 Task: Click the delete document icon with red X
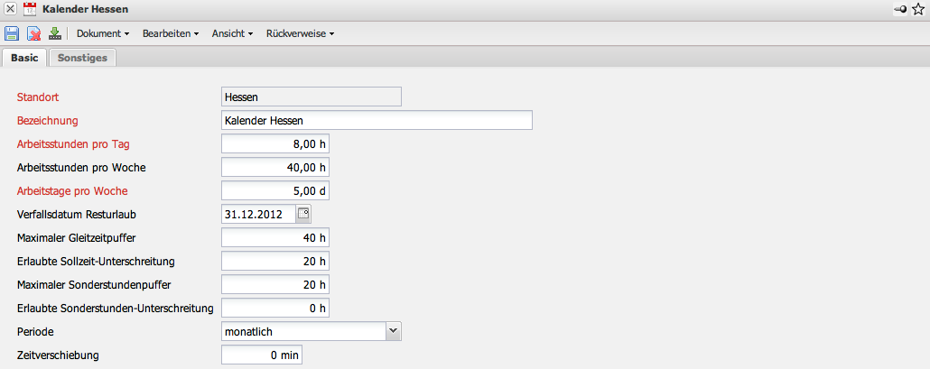33,34
